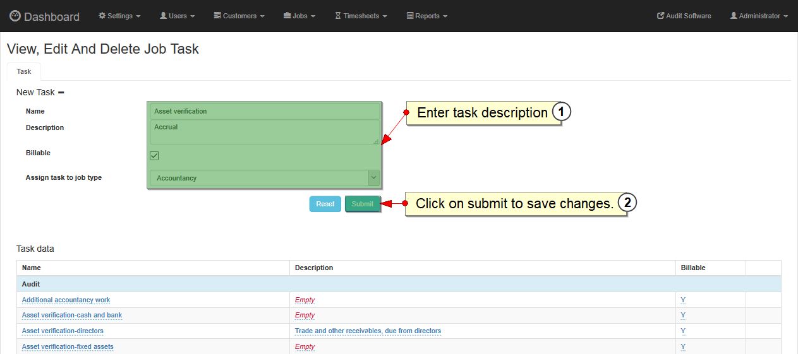Viewport: 798px width, 354px height.
Task: Open the Assign task to job type dropdown
Action: point(265,178)
